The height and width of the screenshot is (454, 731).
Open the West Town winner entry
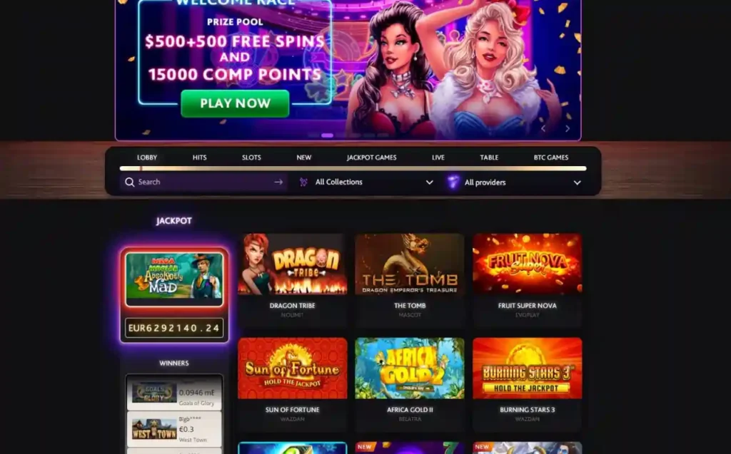[x=174, y=429]
